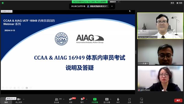The height and width of the screenshot is (104, 184).
Task: Click the red 离开 leave button
Action: [x=178, y=100]
